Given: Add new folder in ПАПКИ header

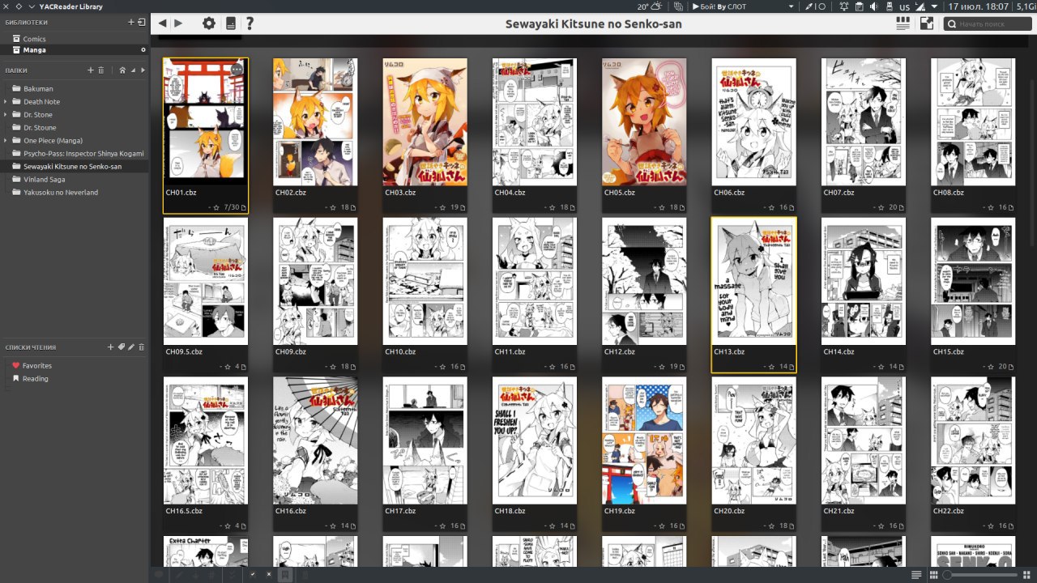Looking at the screenshot, I should tap(91, 70).
